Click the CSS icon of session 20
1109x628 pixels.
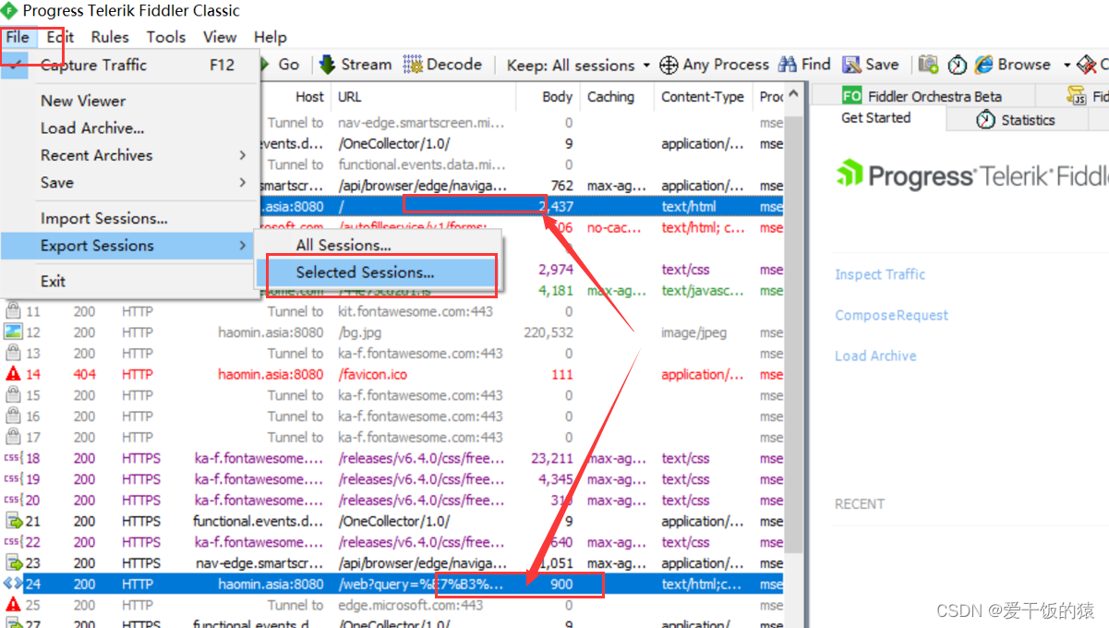click(x=13, y=500)
